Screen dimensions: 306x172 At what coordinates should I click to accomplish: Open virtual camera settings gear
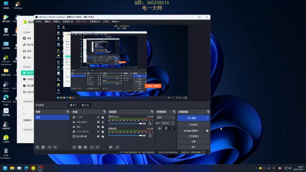207,131
